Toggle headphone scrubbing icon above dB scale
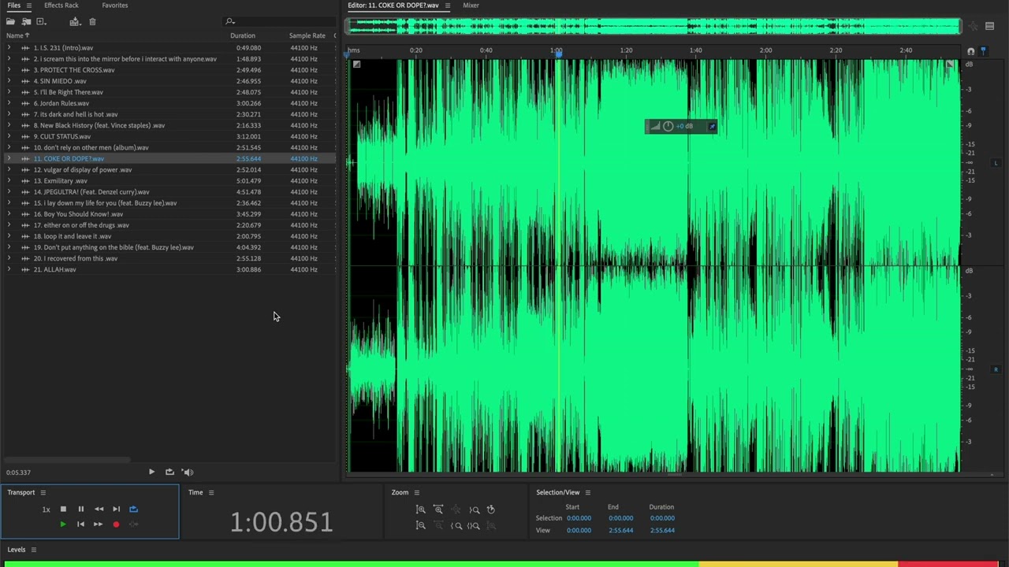 (971, 51)
